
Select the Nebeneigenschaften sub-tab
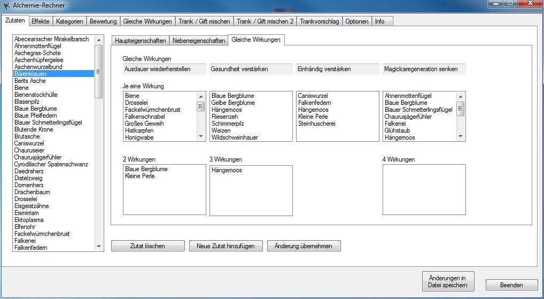point(198,41)
